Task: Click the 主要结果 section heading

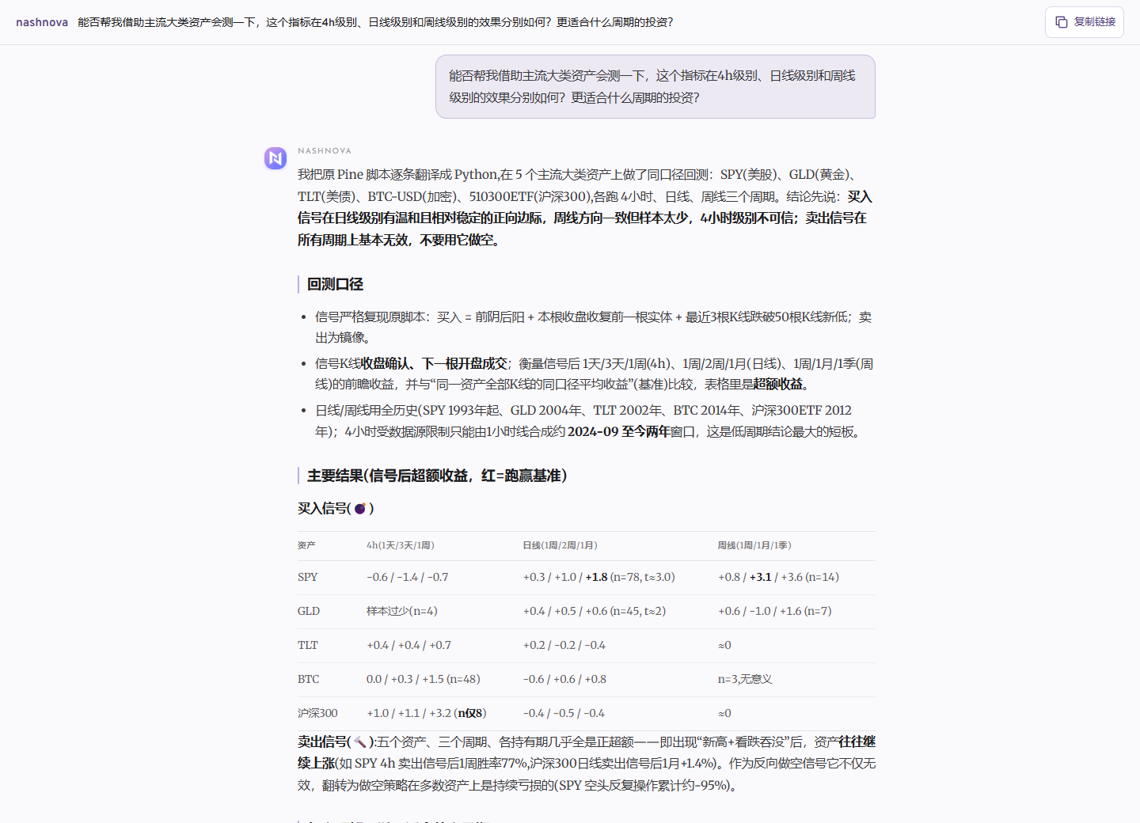Action: (x=437, y=476)
